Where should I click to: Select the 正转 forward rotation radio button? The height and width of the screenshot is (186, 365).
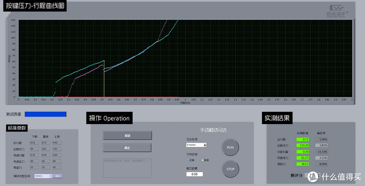click(x=188, y=160)
